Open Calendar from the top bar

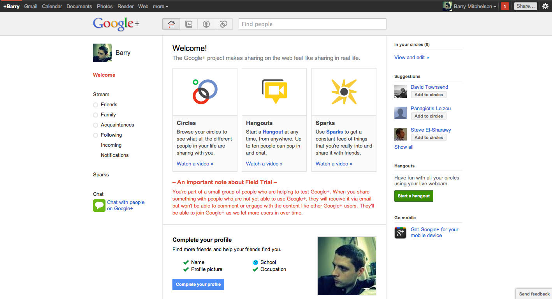pyautogui.click(x=52, y=6)
